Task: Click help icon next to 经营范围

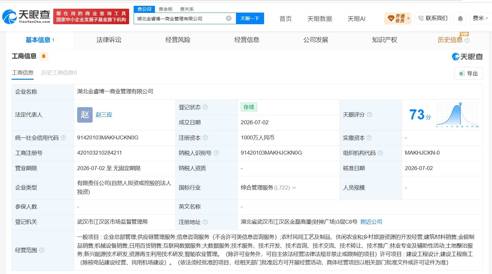Action: [x=42, y=250]
